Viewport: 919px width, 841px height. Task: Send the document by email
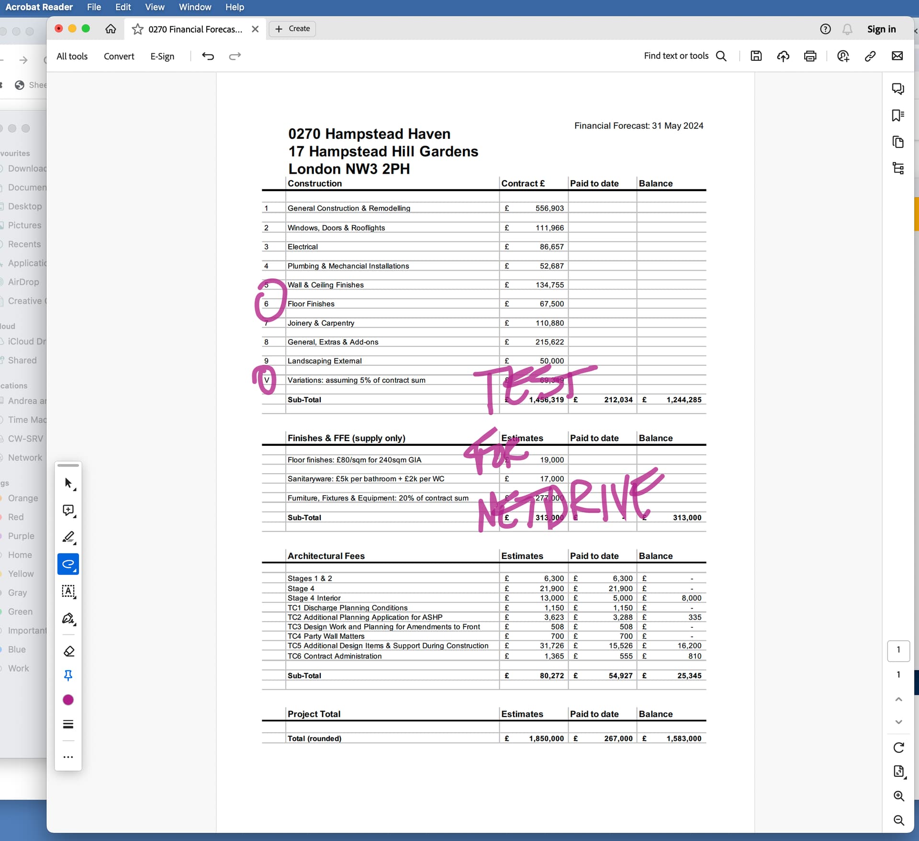click(x=897, y=56)
